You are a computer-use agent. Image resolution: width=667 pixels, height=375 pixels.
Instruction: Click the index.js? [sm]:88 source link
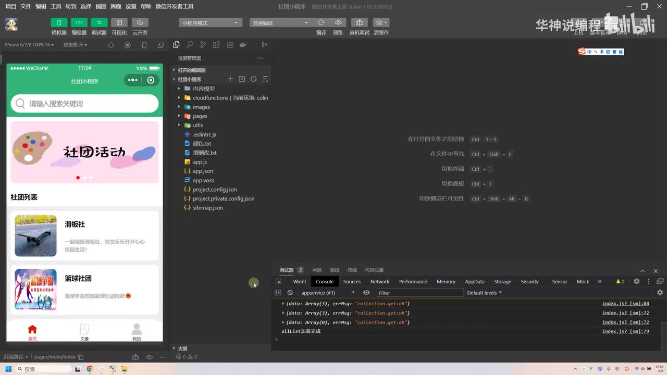626,304
